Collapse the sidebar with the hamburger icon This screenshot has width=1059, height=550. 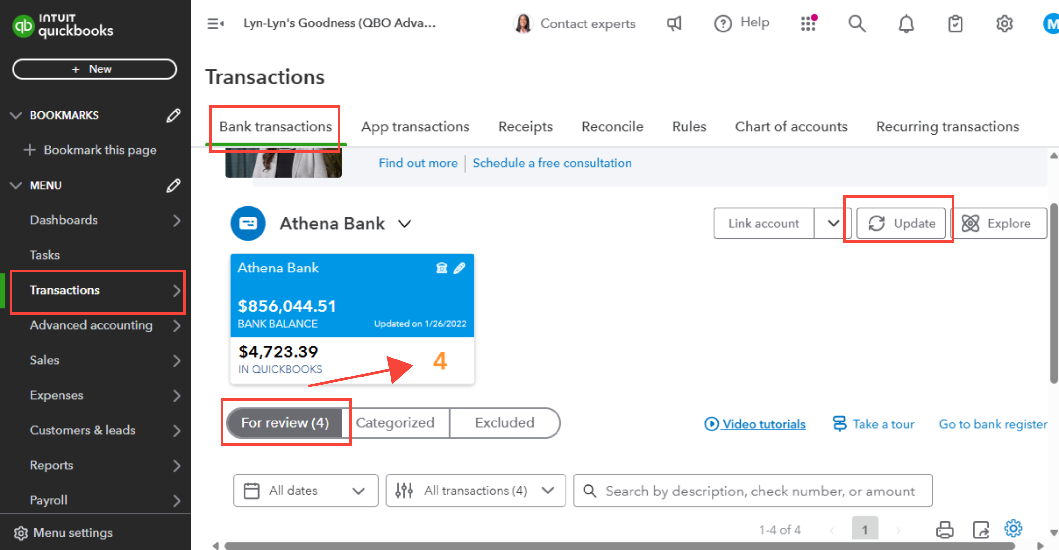pyautogui.click(x=216, y=24)
